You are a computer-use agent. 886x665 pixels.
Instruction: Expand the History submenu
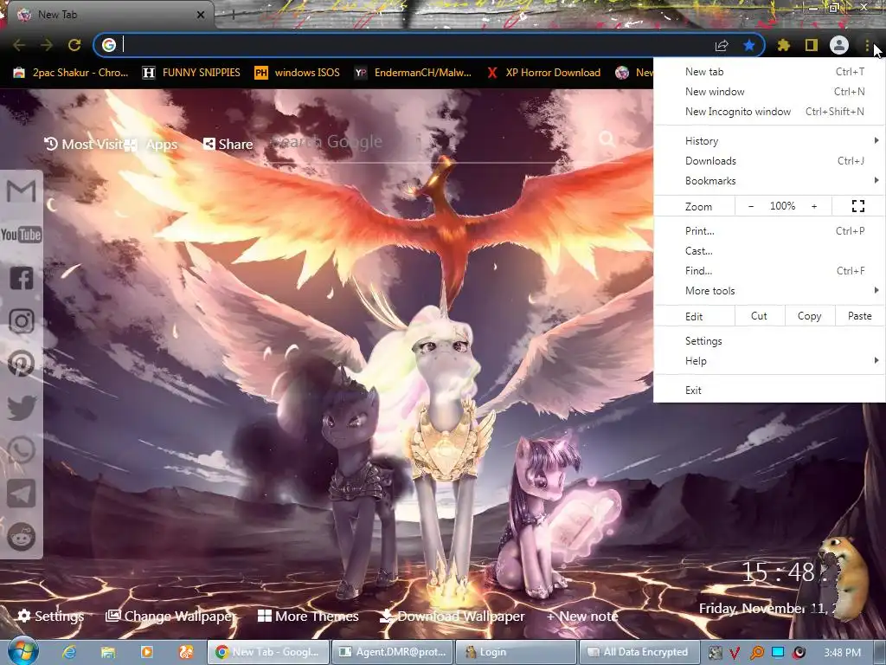(769, 141)
